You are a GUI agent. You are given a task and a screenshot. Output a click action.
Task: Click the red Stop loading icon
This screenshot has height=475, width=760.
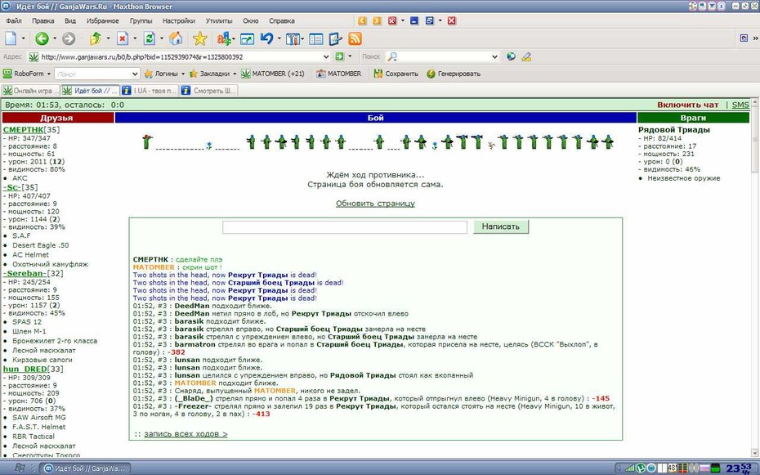coord(123,38)
